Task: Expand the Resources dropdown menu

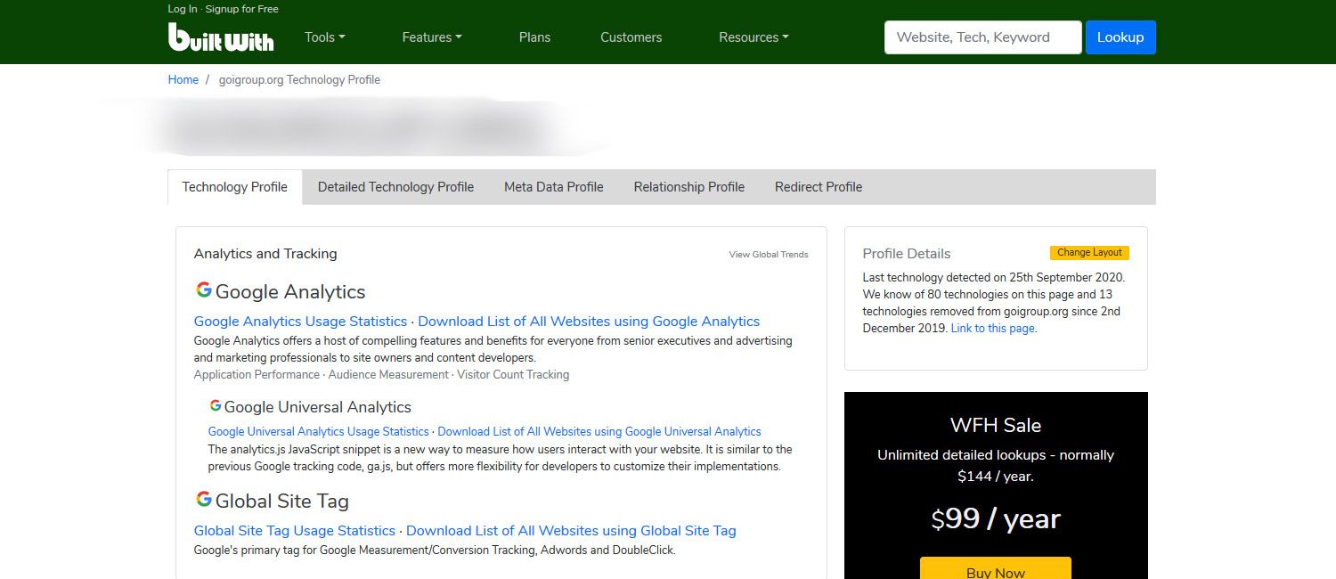Action: point(754,37)
